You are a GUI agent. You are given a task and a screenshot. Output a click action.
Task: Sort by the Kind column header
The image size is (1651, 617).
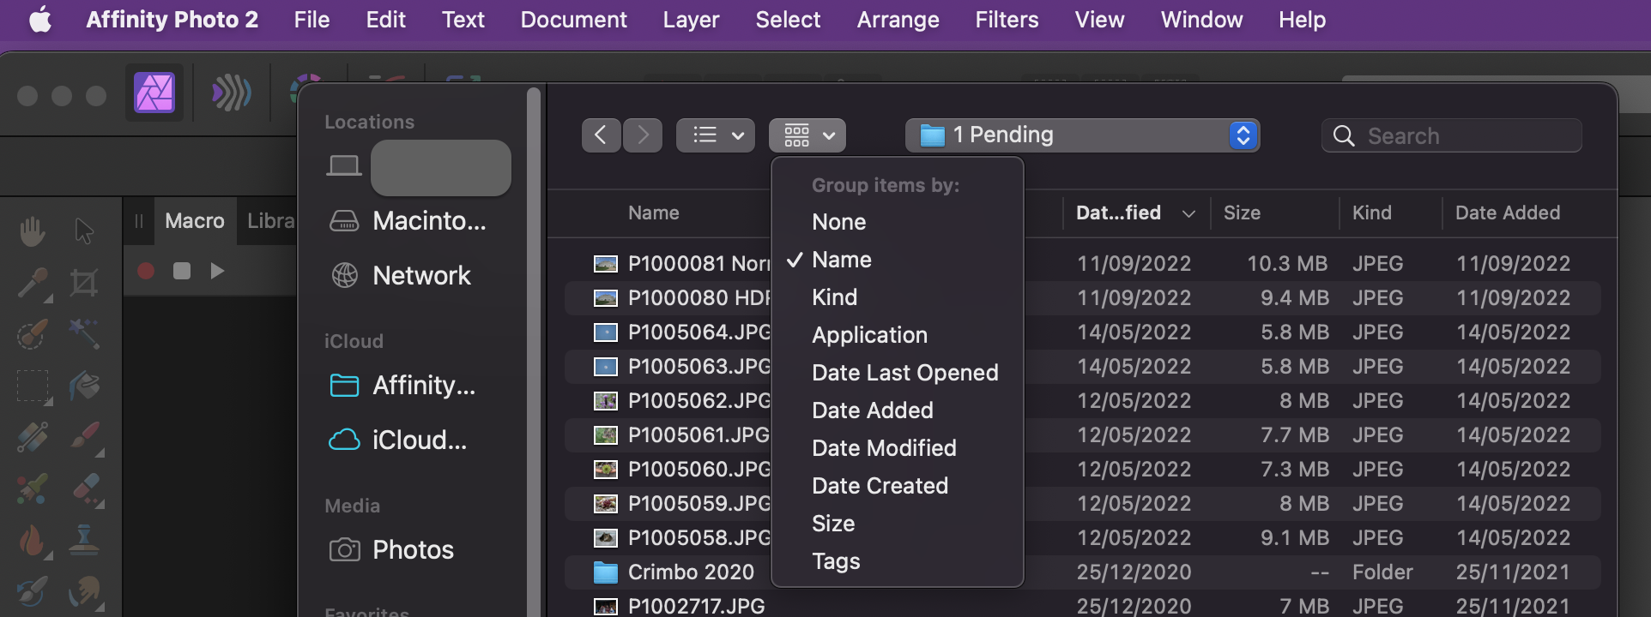[x=1372, y=213]
